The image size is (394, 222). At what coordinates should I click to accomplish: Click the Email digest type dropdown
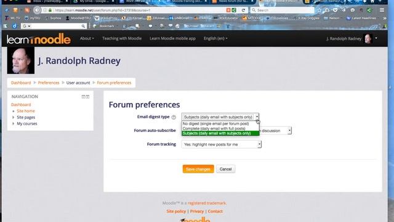point(220,117)
